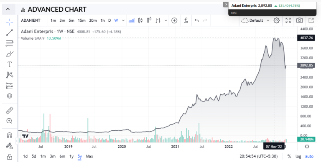The width and height of the screenshot is (321, 165).
Task: Toggle stay in drawing mode
Action: (x=10, y=146)
